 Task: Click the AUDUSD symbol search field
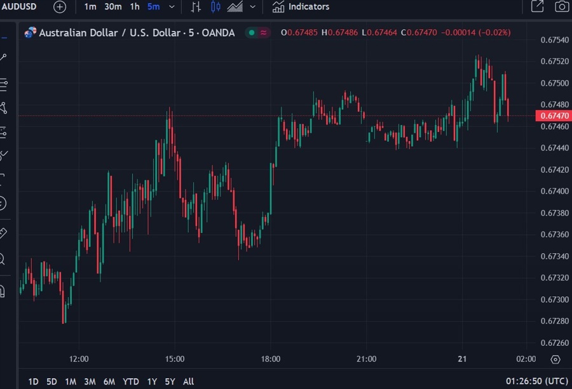coord(19,6)
